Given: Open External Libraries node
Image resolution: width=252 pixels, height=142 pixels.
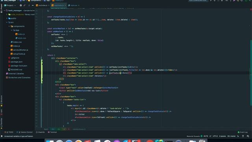Looking at the screenshot, I should coord(15,74).
